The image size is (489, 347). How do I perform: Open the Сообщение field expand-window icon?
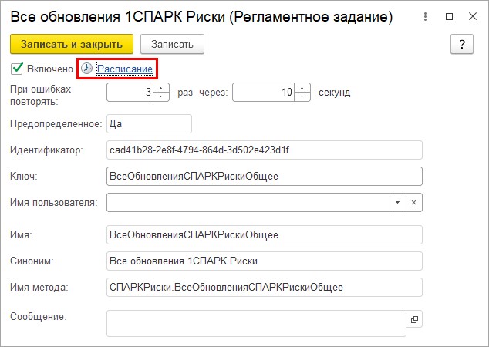pos(414,319)
